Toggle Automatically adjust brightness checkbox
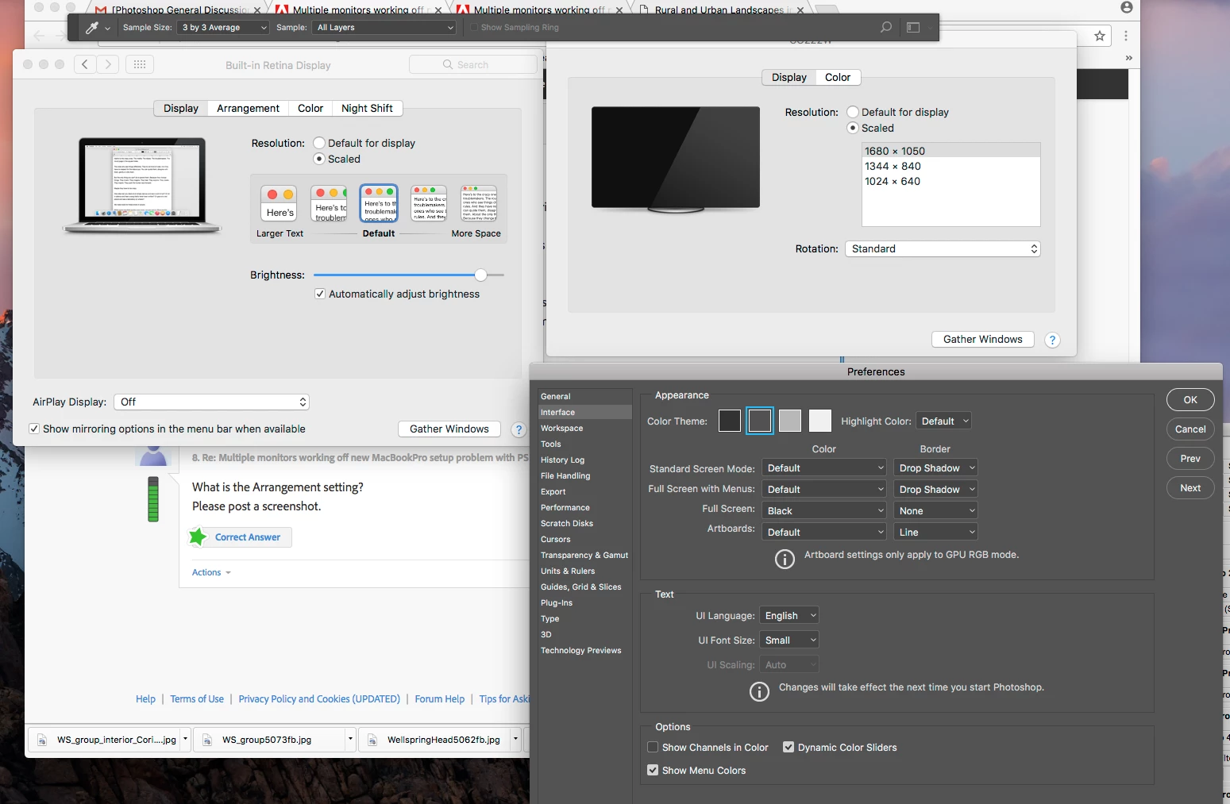 [x=320, y=294]
